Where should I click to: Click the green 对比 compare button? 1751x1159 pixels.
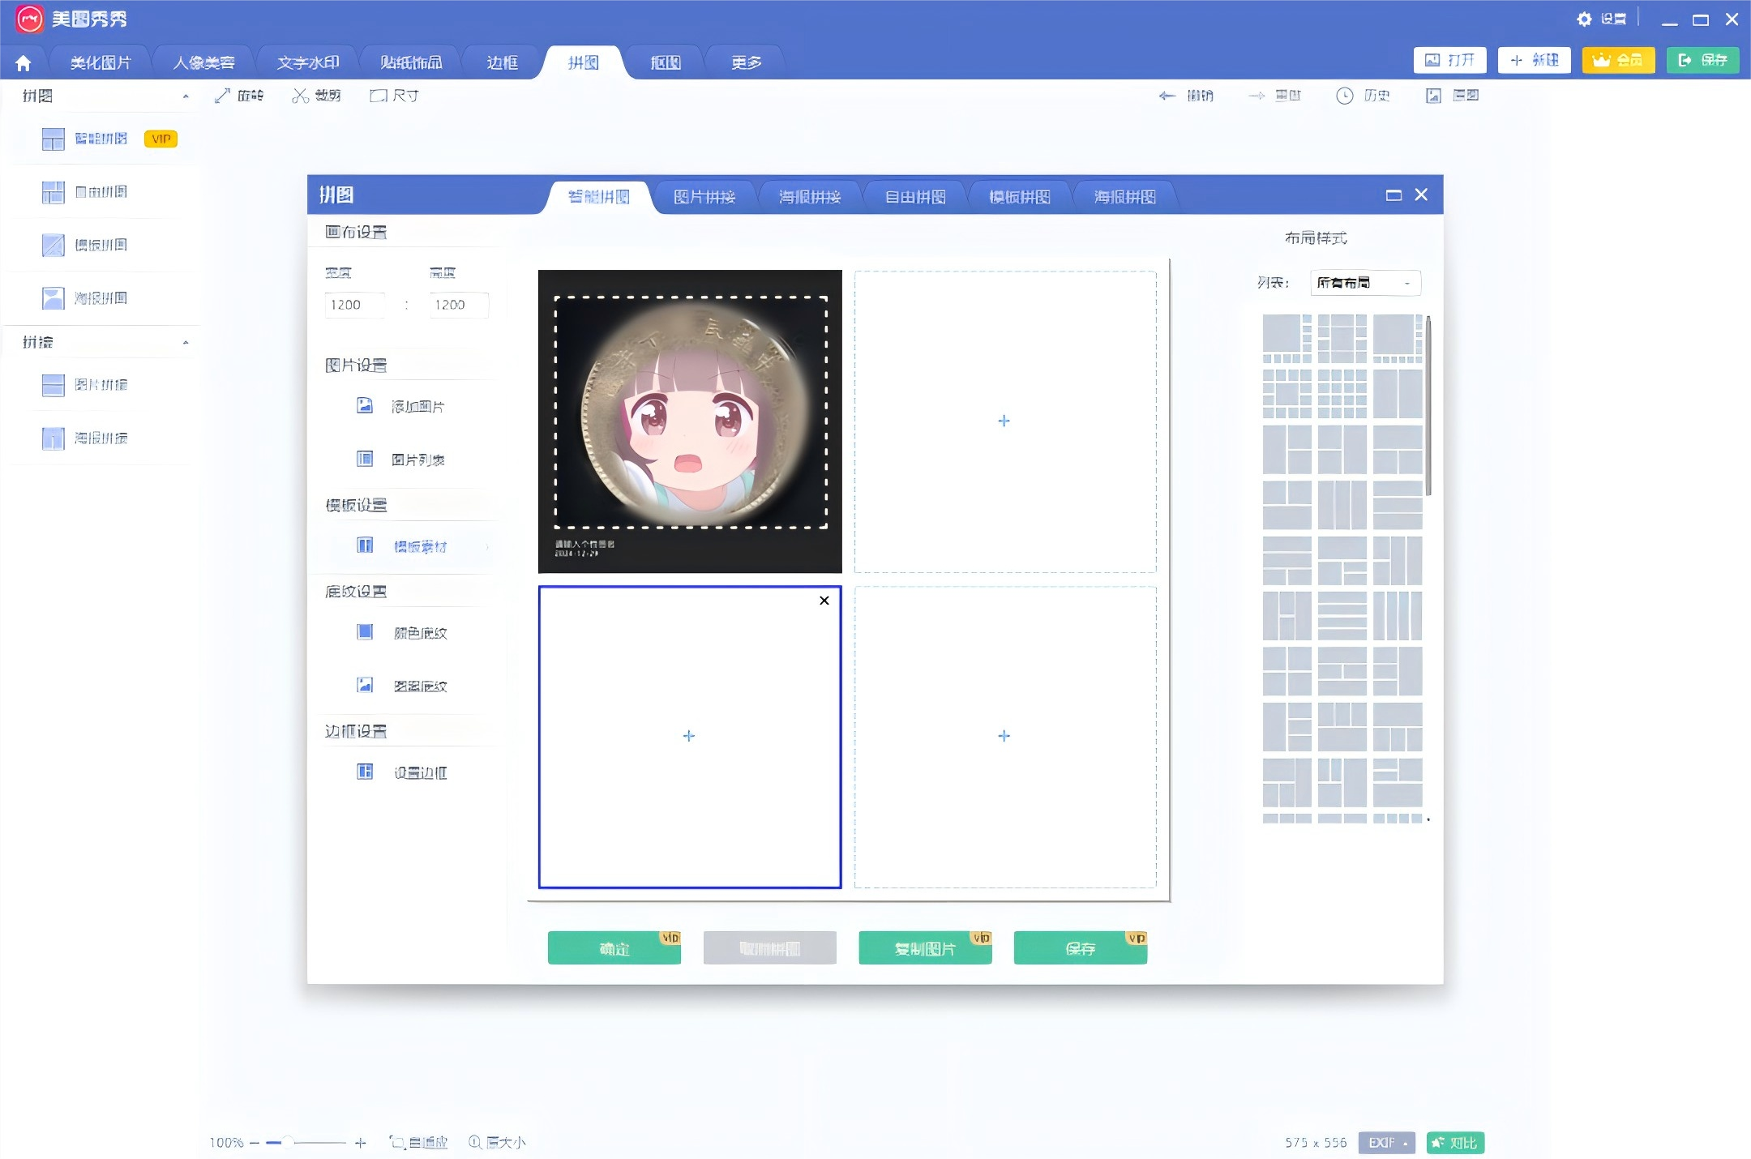[1455, 1143]
